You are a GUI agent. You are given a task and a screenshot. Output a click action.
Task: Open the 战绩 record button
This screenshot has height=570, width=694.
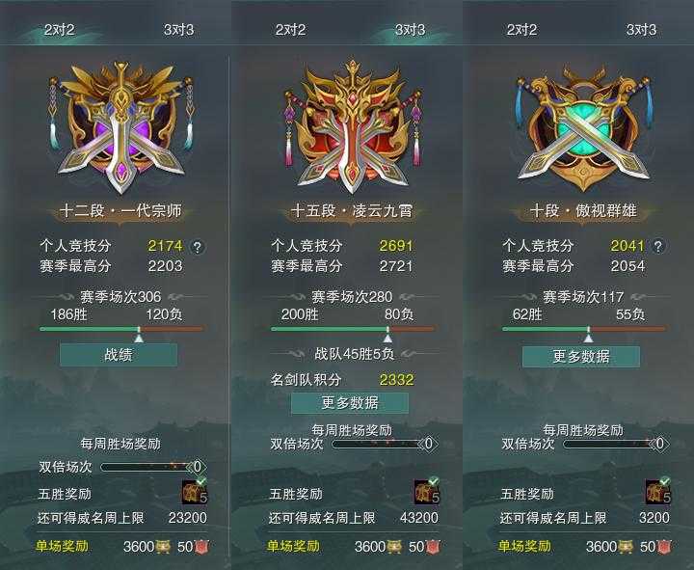[119, 355]
